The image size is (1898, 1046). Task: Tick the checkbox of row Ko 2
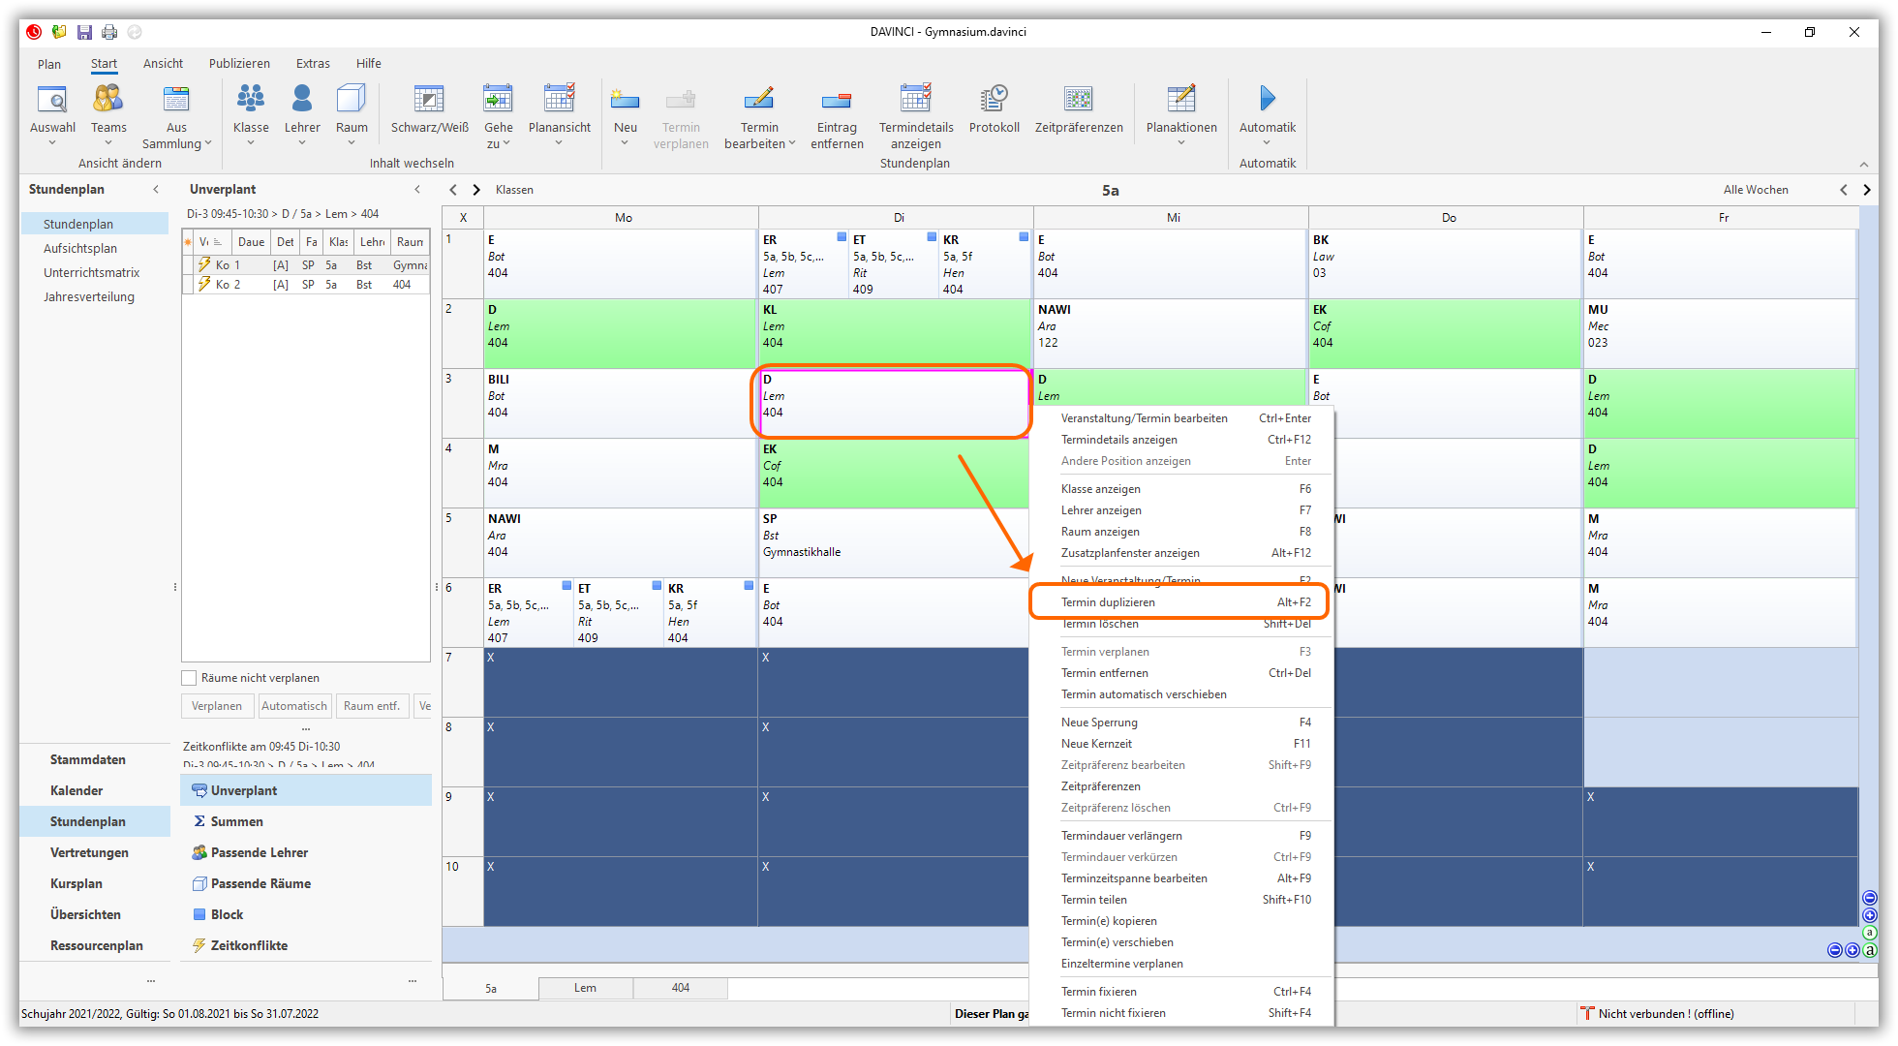pos(188,285)
